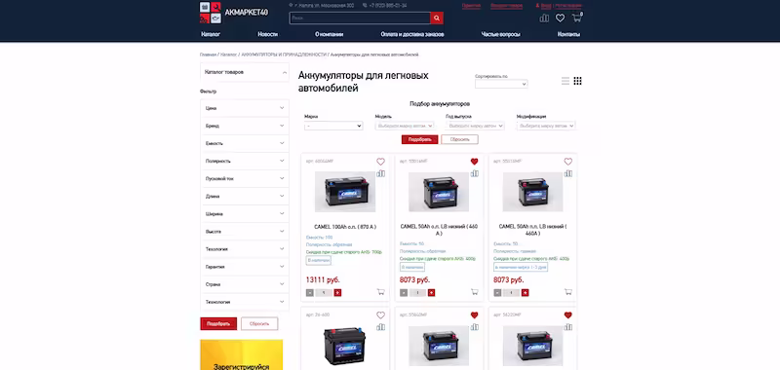Add CAMEL 50Ah о.п. to comparison
The image size is (780, 370).
pos(474,173)
